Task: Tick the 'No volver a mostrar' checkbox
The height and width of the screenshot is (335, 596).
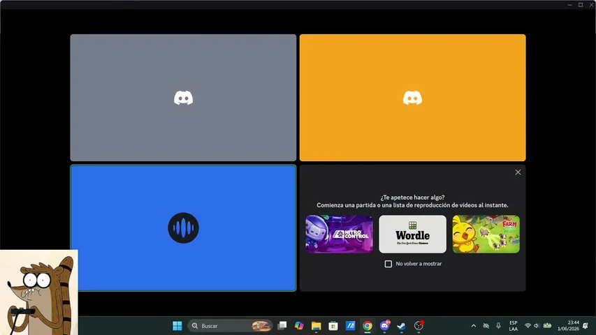Action: click(x=388, y=264)
